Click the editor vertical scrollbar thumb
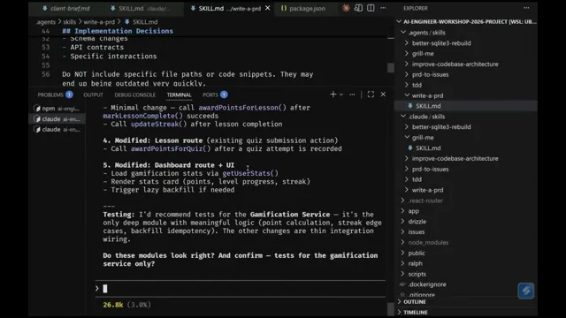Viewport: 566px width, 318px height. [390, 68]
